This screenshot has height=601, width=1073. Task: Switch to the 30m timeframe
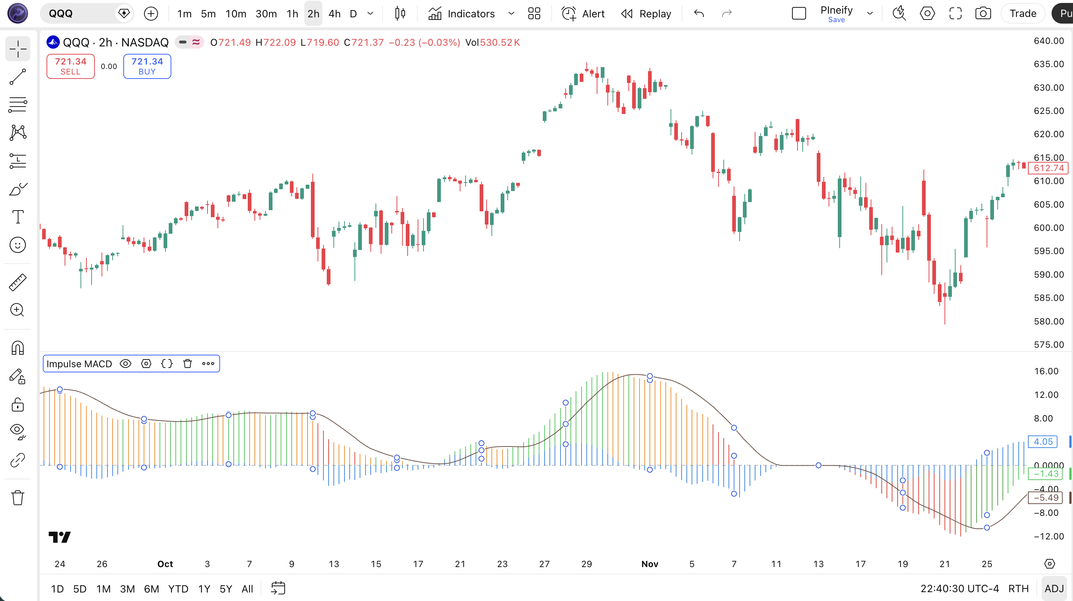(x=266, y=14)
